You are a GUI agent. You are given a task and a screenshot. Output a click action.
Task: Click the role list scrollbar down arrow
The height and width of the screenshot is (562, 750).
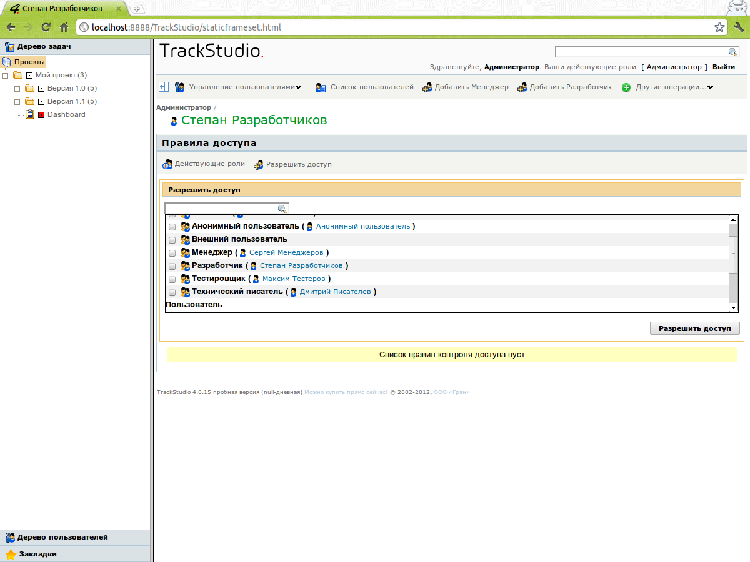[734, 307]
